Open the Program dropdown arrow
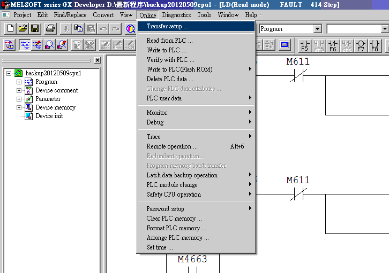The image size is (389, 273). point(317,29)
